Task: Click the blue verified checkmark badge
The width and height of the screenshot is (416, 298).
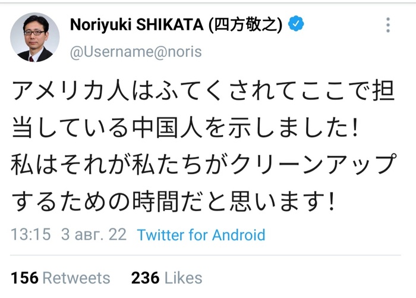Action: tap(297, 24)
